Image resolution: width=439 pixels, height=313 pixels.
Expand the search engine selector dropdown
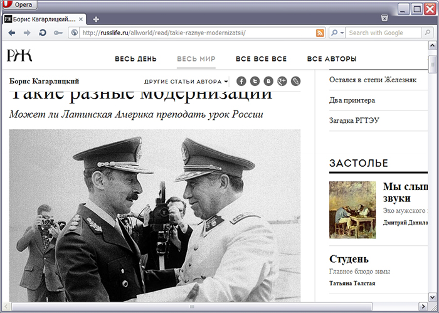point(337,33)
